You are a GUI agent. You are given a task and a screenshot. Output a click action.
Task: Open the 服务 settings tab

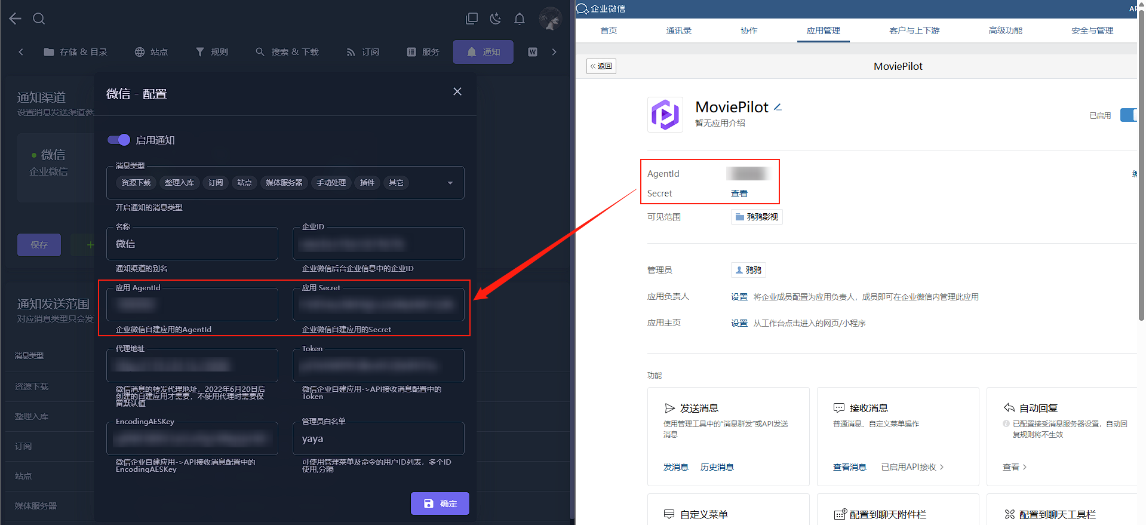coord(423,52)
